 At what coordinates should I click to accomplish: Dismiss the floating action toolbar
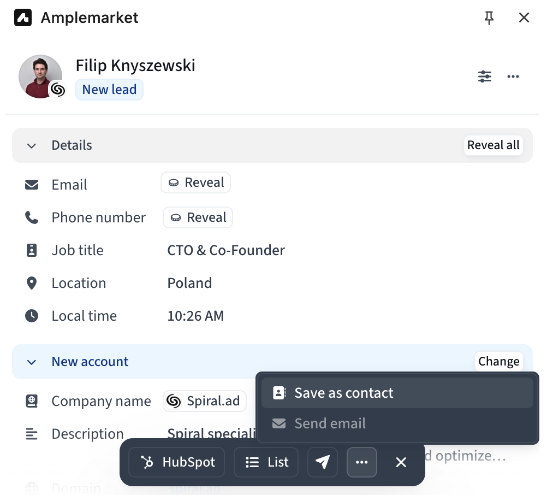point(401,462)
